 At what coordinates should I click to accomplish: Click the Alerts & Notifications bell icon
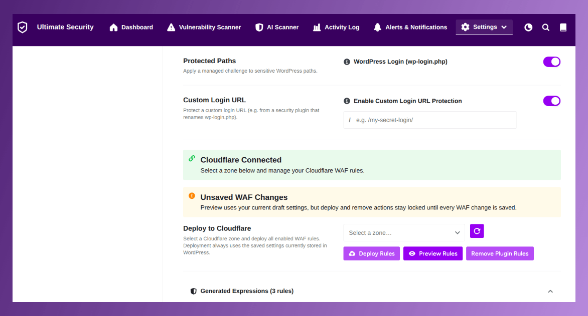pyautogui.click(x=378, y=28)
